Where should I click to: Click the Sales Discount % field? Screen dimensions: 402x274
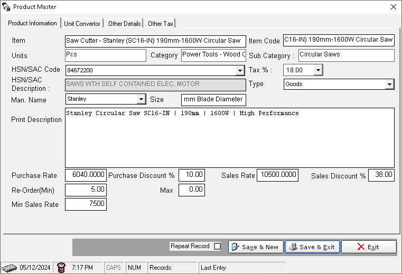pos(381,175)
